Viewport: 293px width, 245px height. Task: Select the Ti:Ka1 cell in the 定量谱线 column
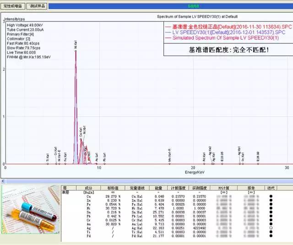(137, 232)
